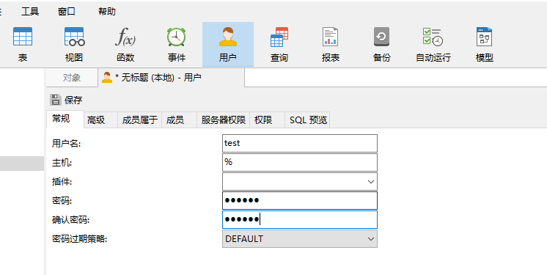
Task: Click the 用户 (User) toolbar icon
Action: click(228, 44)
